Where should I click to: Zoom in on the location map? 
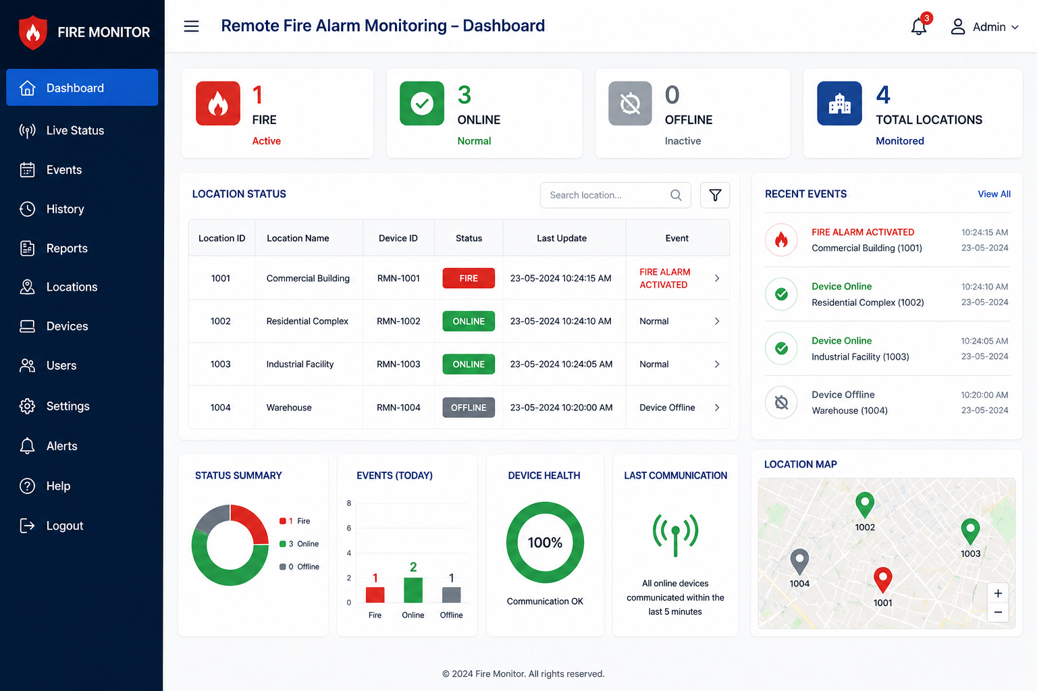(x=998, y=593)
